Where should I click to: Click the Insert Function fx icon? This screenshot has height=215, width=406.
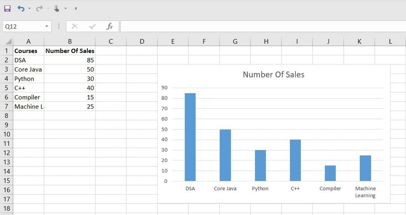[109, 26]
